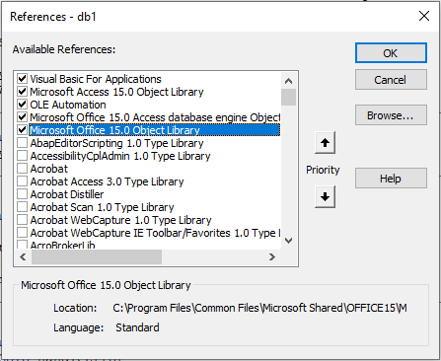The image size is (441, 361).
Task: Click the horizontal scrollbar thumb
Action: click(x=97, y=256)
